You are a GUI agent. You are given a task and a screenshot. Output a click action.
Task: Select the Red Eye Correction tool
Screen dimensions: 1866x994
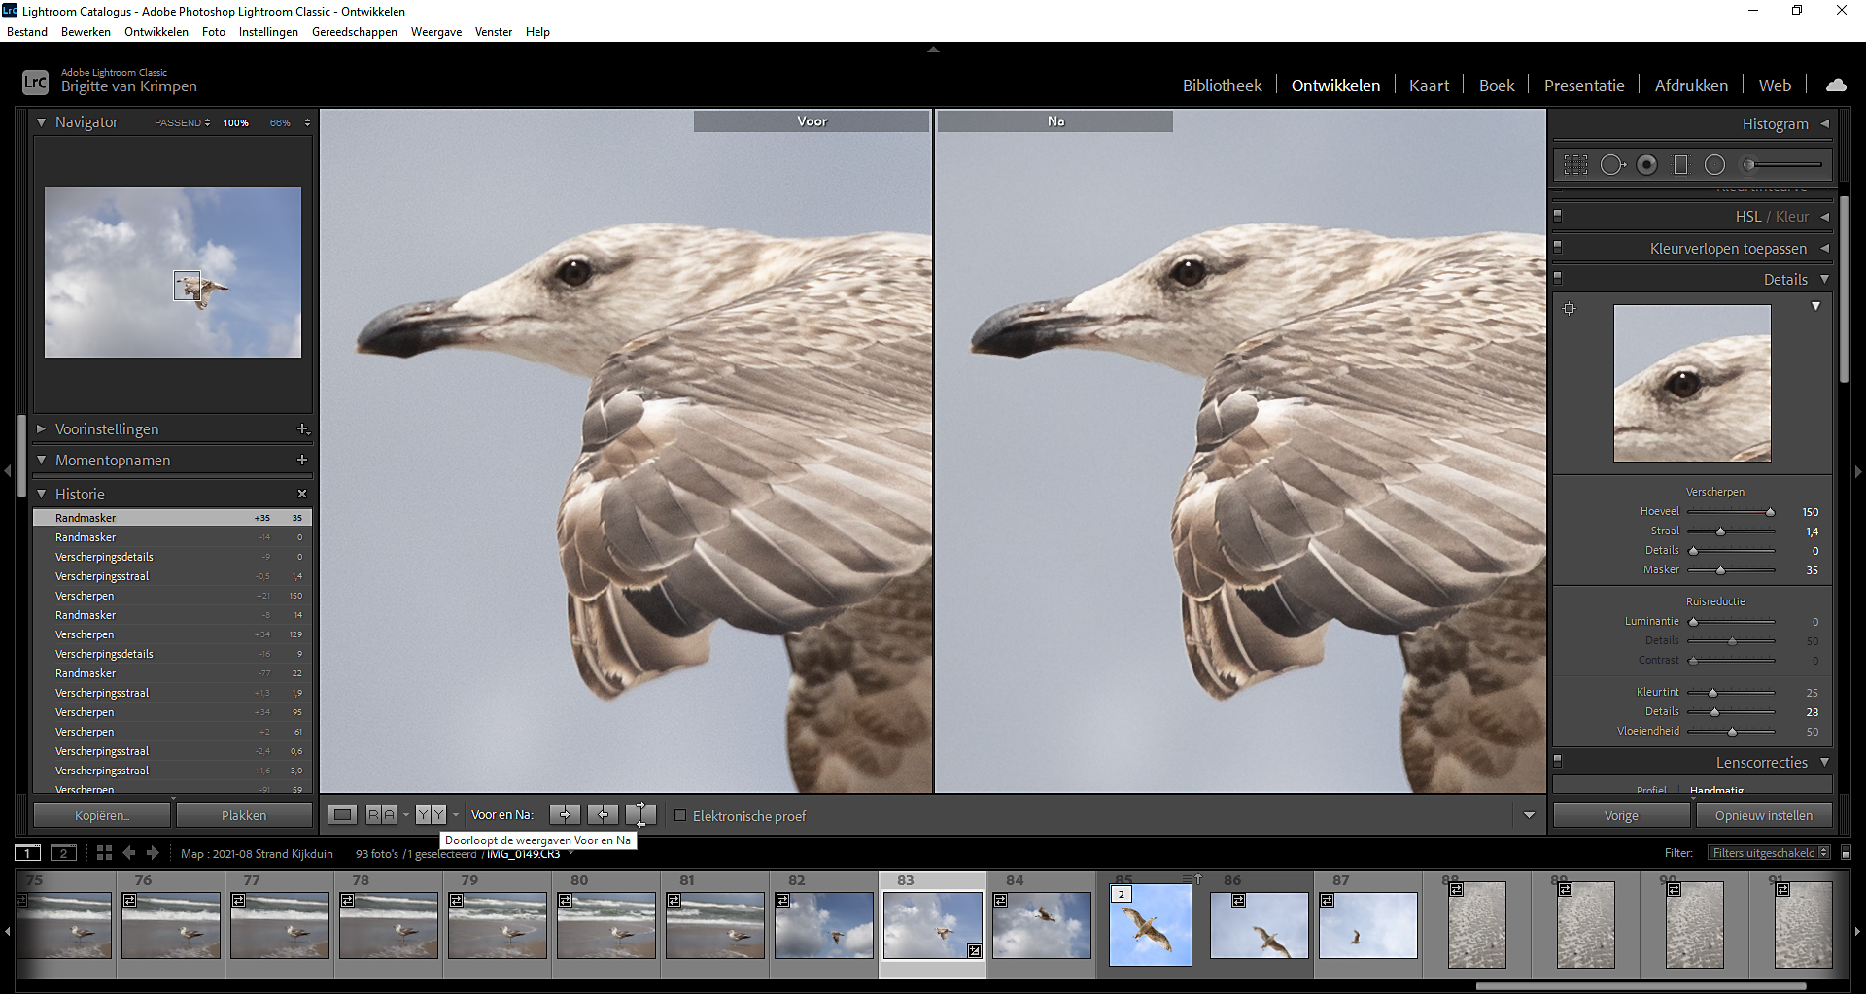pyautogui.click(x=1646, y=165)
